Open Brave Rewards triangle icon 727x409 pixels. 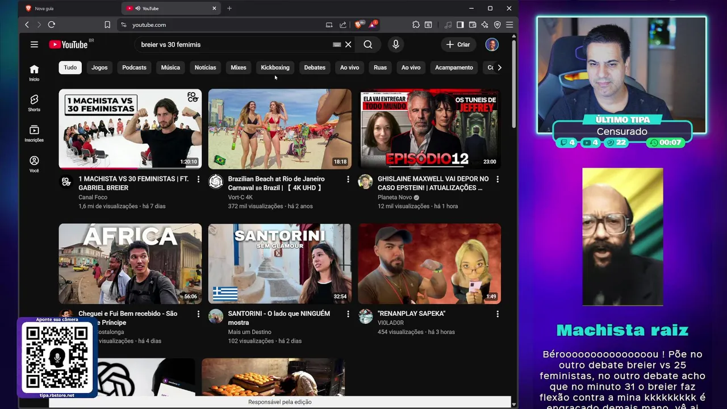[x=373, y=24]
